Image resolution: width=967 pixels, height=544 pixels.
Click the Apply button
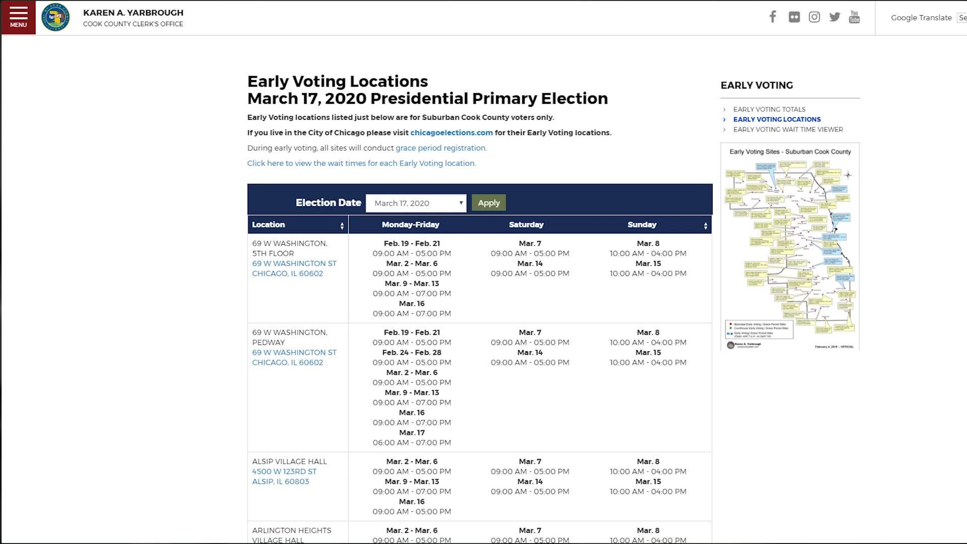pos(489,202)
